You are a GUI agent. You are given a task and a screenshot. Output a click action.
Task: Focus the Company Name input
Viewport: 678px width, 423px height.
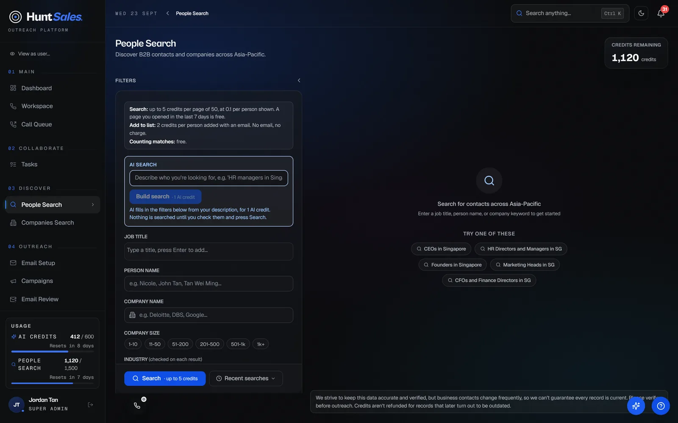208,315
